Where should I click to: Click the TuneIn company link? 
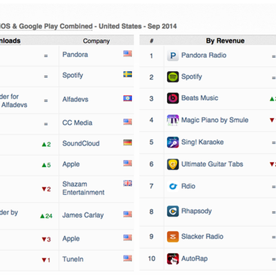(x=73, y=259)
